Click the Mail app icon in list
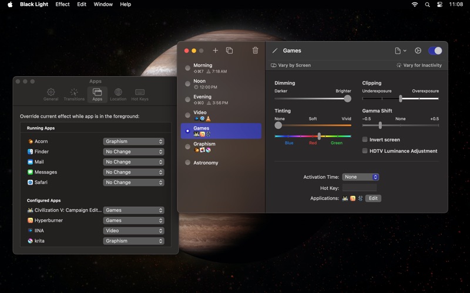Image resolution: width=470 pixels, height=293 pixels. pos(31,162)
